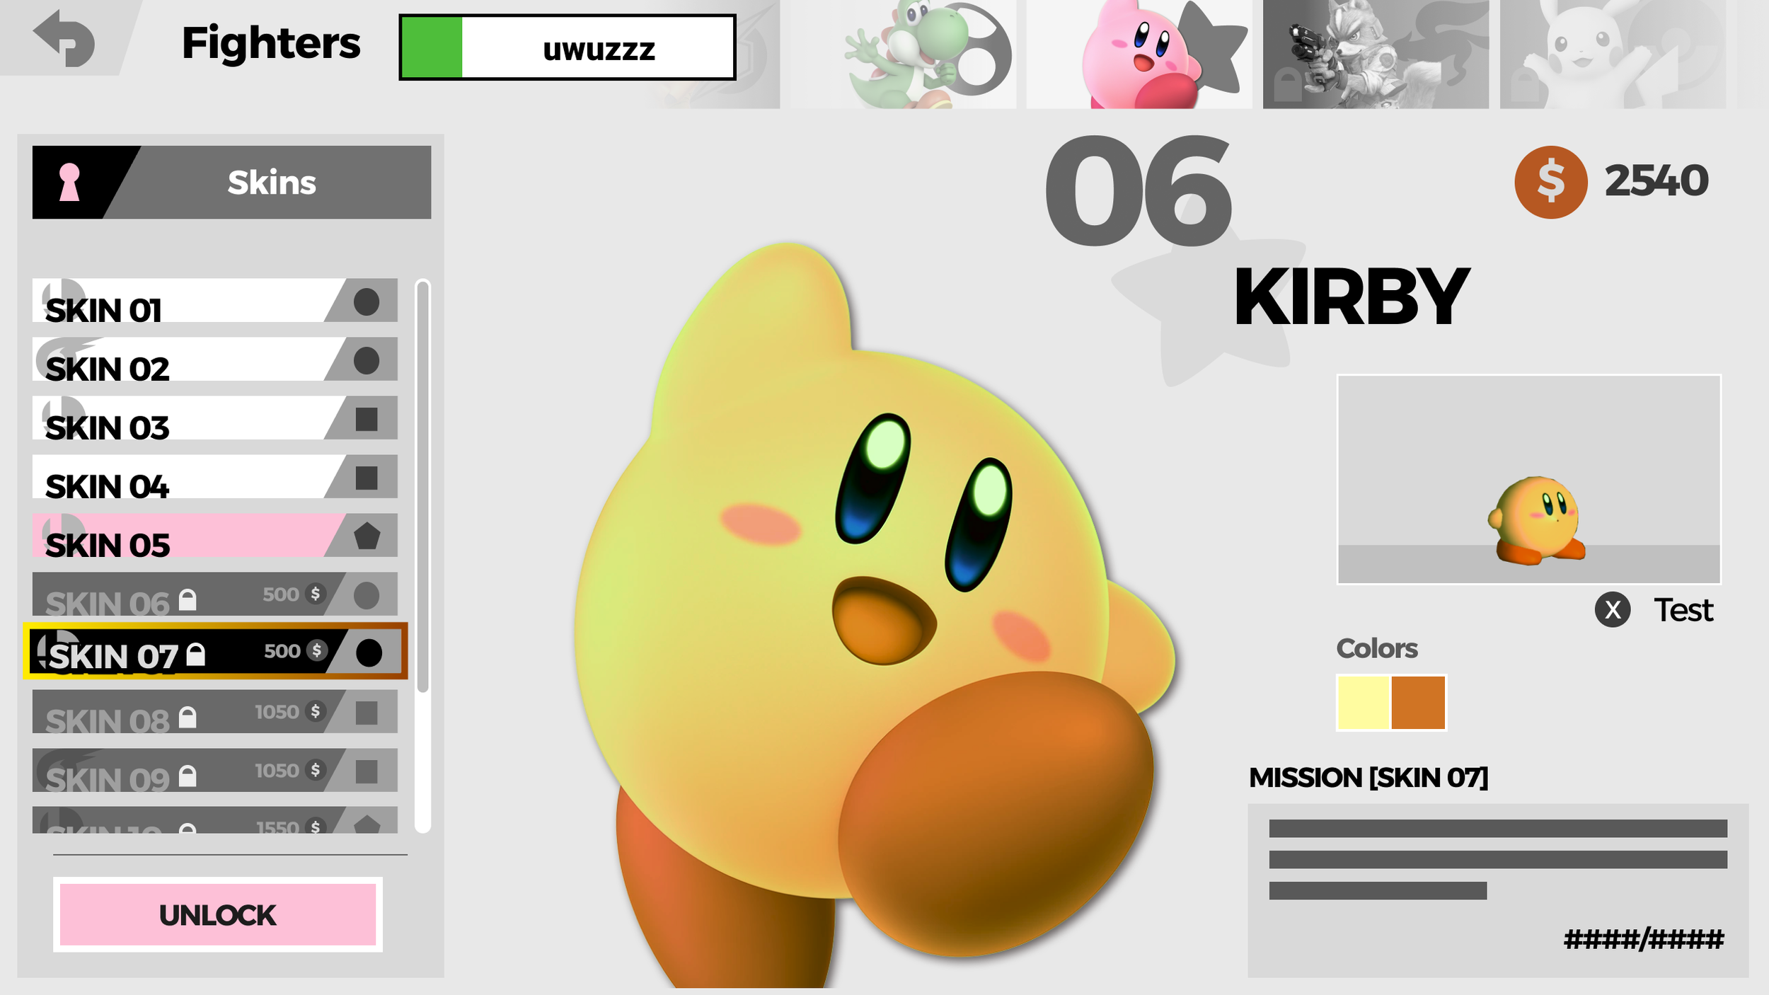
Task: Open the Skins tab header
Action: tap(272, 183)
